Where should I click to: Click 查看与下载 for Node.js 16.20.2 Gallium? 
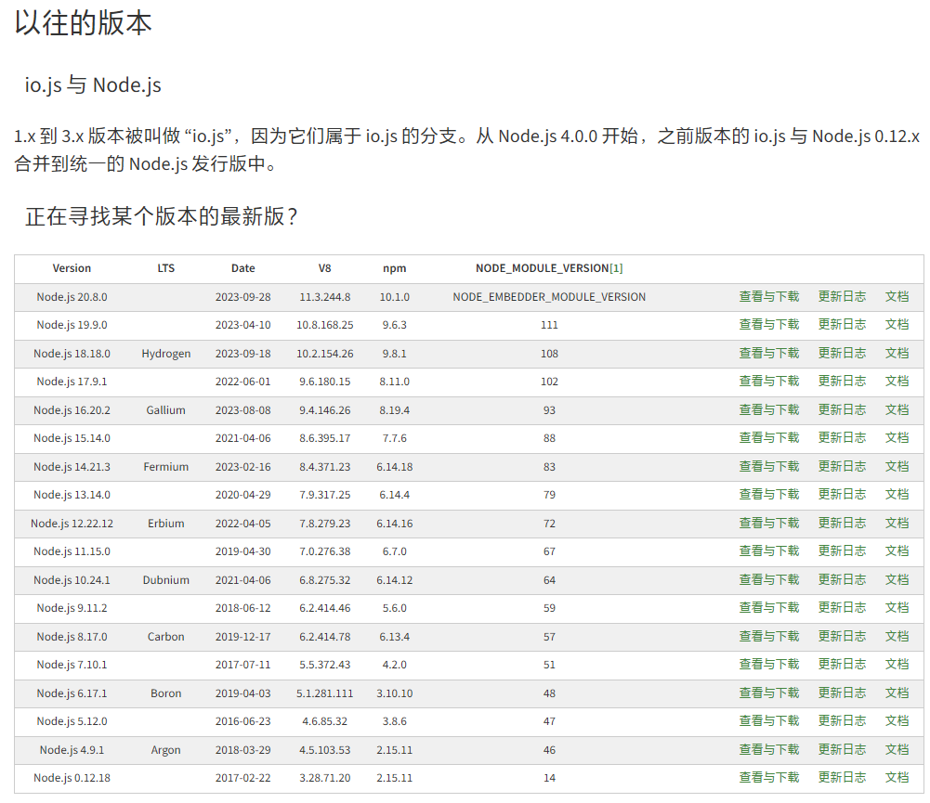pos(768,409)
